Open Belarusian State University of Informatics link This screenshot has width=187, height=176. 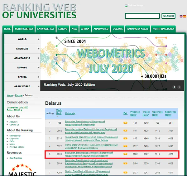pos(89,163)
